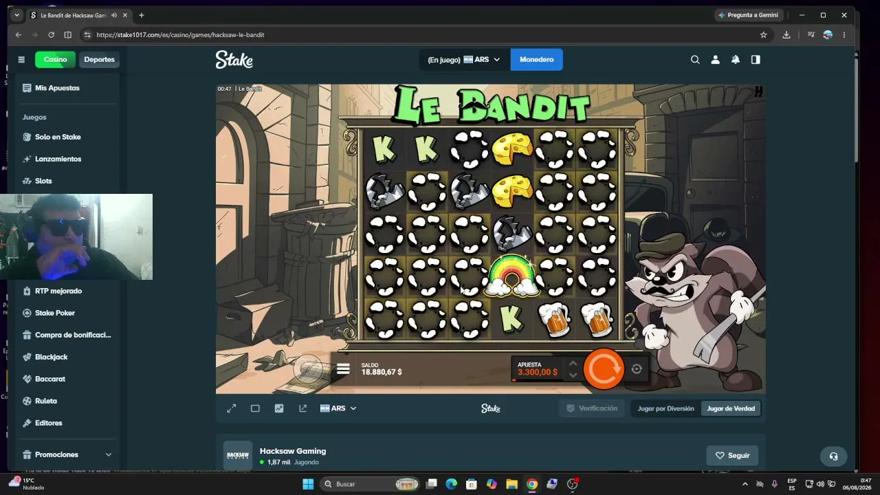Reload the browser page
Screen dimensions: 880x495
(x=51, y=35)
